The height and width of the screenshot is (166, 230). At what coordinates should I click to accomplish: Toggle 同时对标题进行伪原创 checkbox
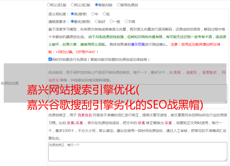point(50,59)
